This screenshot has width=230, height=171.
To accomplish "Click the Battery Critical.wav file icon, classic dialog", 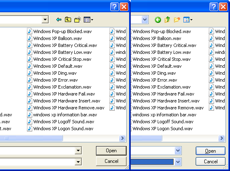I will point(29,45).
